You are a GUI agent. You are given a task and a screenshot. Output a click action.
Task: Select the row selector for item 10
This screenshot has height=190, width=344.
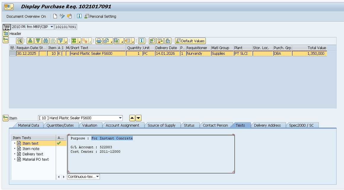12,54
